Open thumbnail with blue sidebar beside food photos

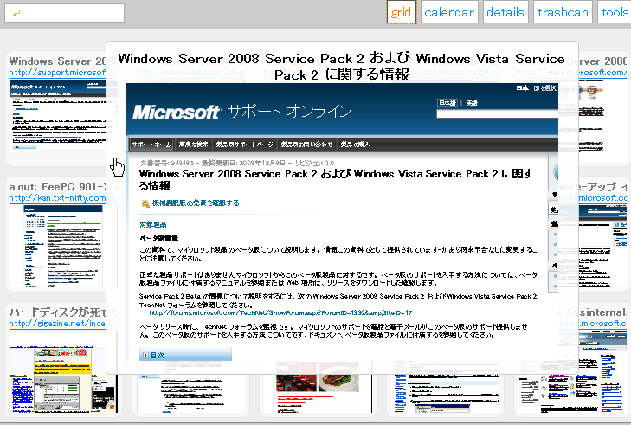point(445,387)
